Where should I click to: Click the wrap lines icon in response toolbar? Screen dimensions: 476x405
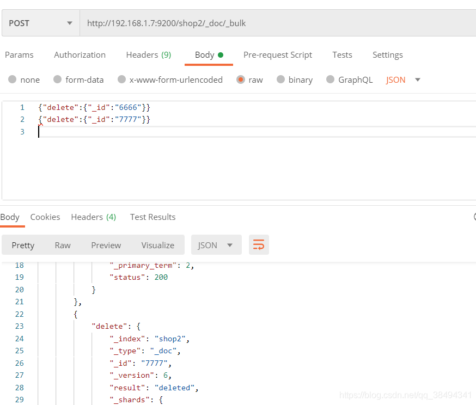259,245
